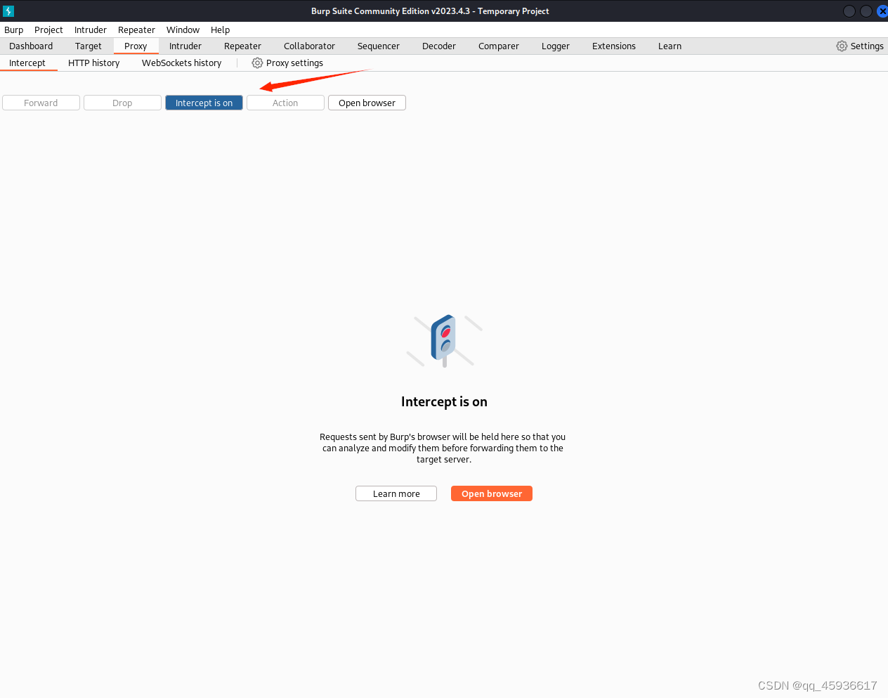
Task: Open the Intruder menu in menu bar
Action: click(91, 30)
